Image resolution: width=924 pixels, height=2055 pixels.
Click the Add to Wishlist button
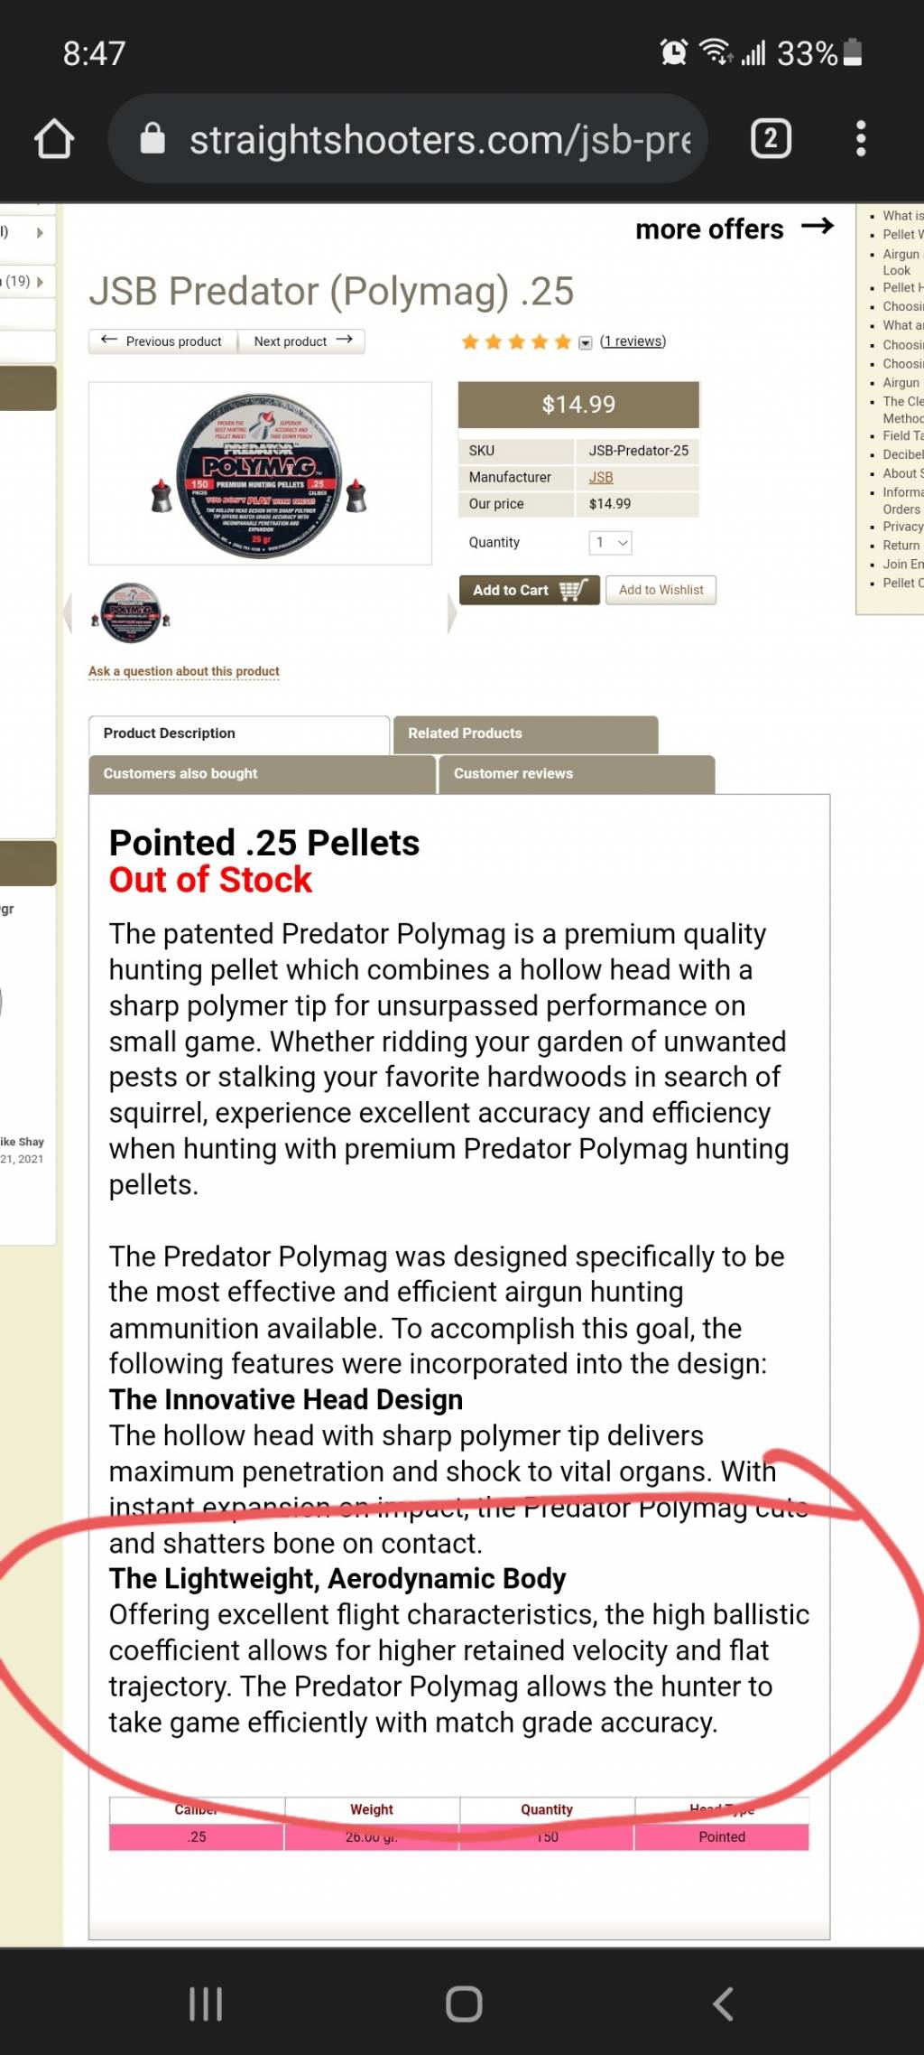point(661,590)
